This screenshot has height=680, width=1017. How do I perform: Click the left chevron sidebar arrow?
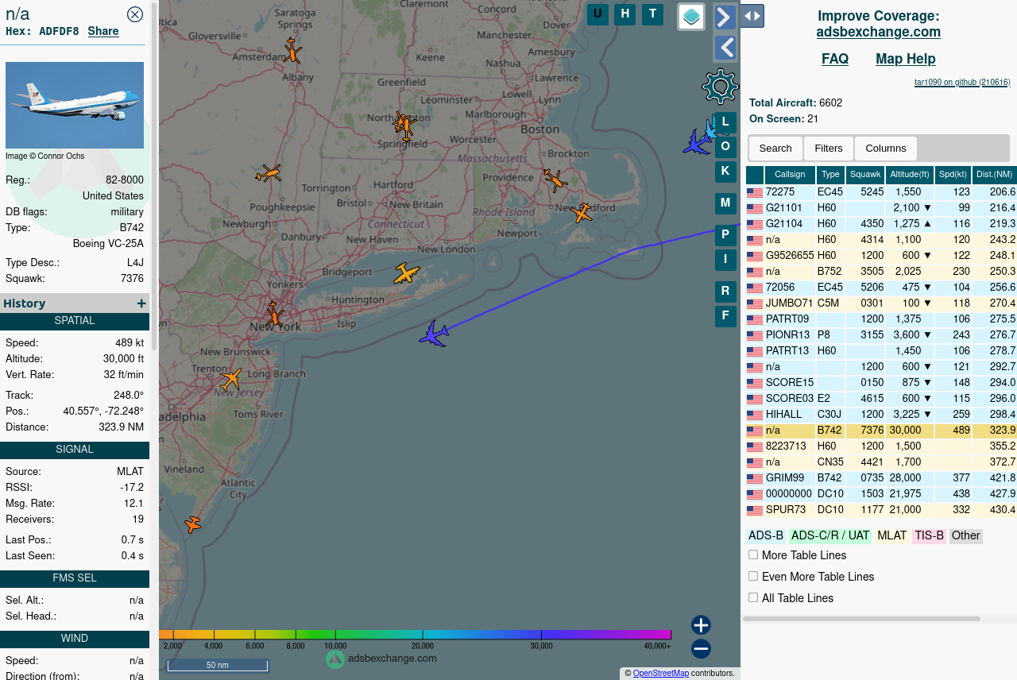tap(725, 48)
